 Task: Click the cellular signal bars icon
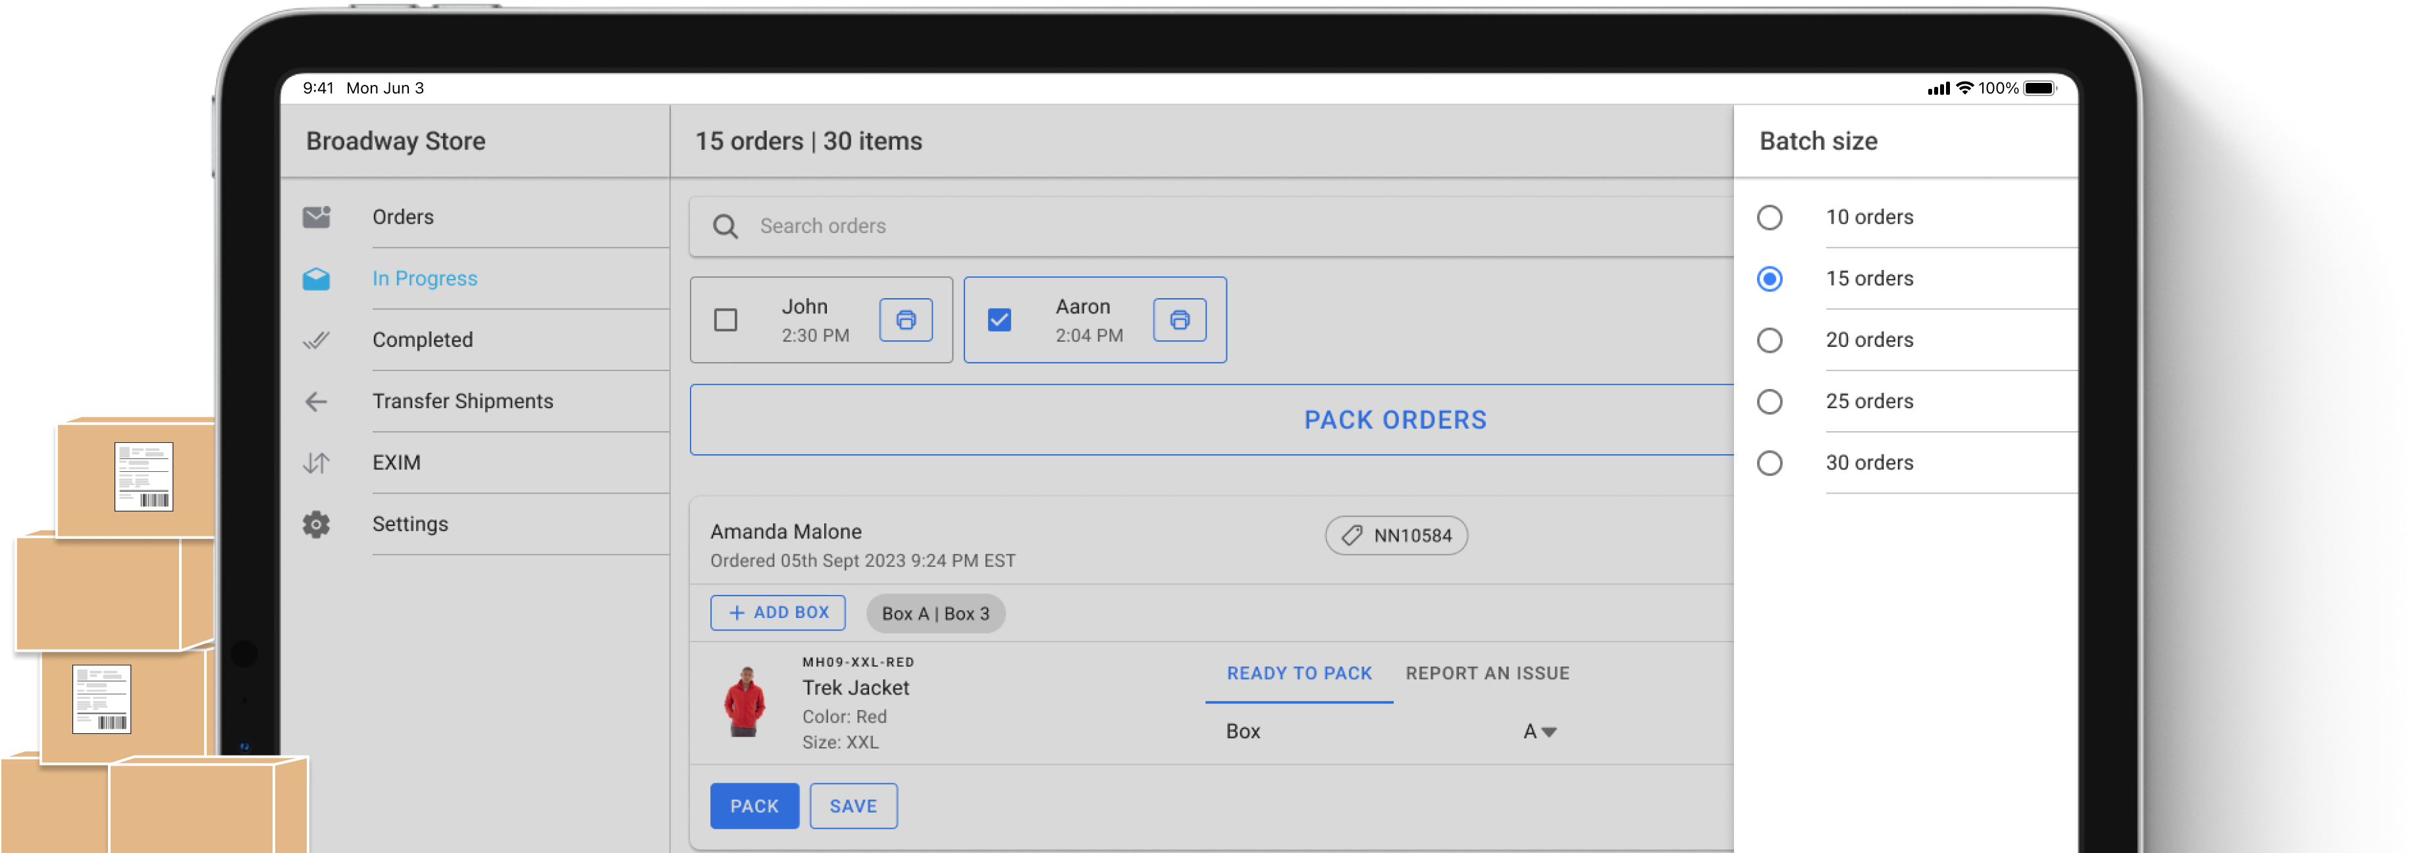coord(1939,88)
